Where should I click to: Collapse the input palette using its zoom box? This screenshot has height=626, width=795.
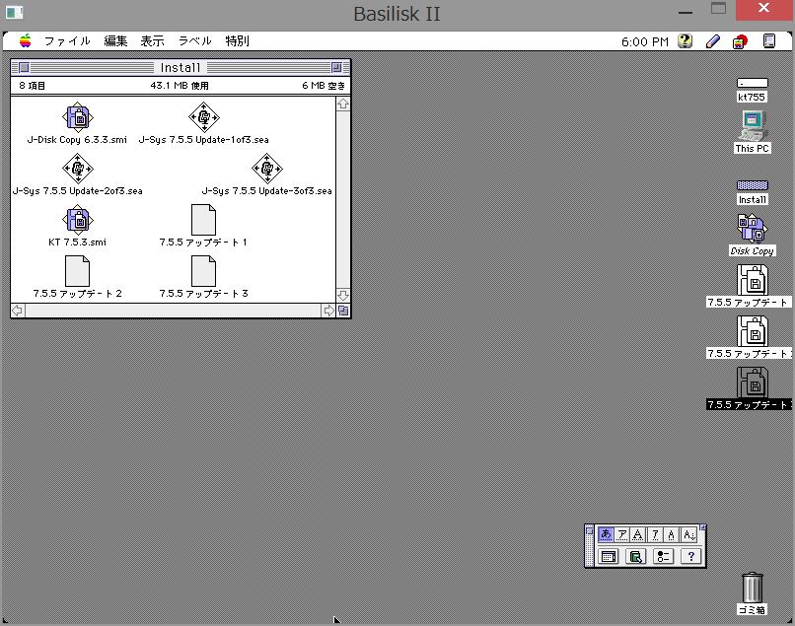pyautogui.click(x=702, y=527)
